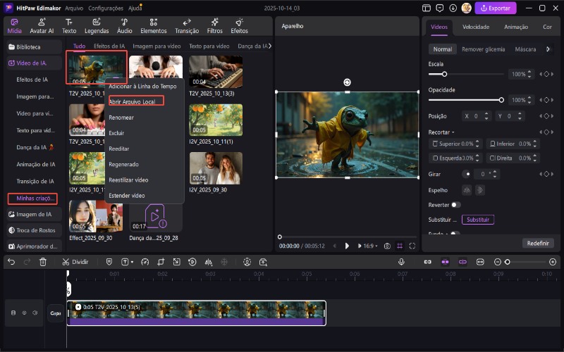This screenshot has height=352, width=564.
Task: Expand the tabs list arrow after Dança da IA
Action: click(x=271, y=46)
